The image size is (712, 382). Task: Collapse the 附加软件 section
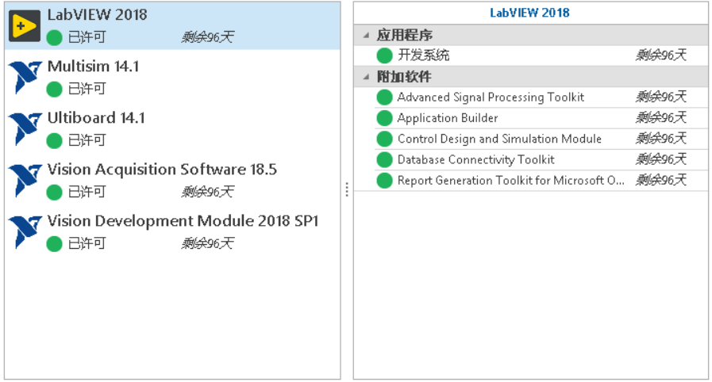pos(366,77)
